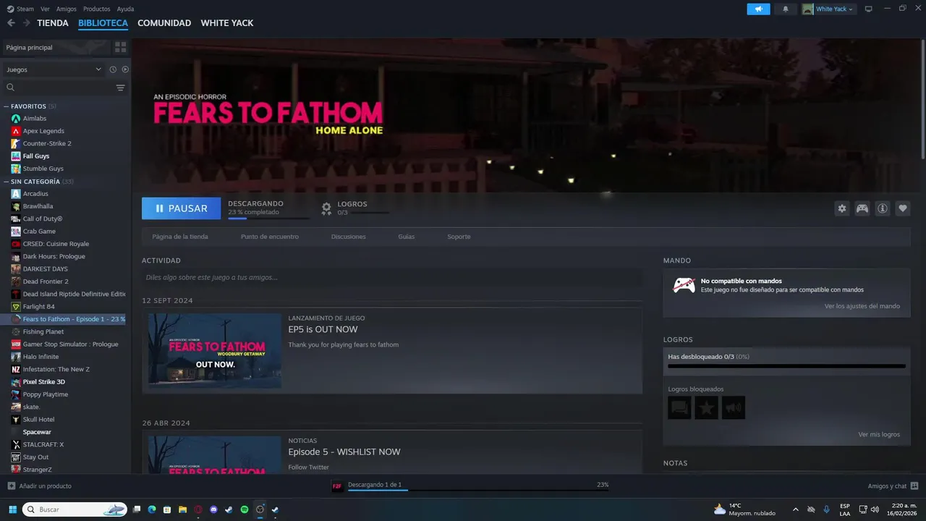
Task: Open the WHITE YACK profile tab
Action: tap(227, 23)
